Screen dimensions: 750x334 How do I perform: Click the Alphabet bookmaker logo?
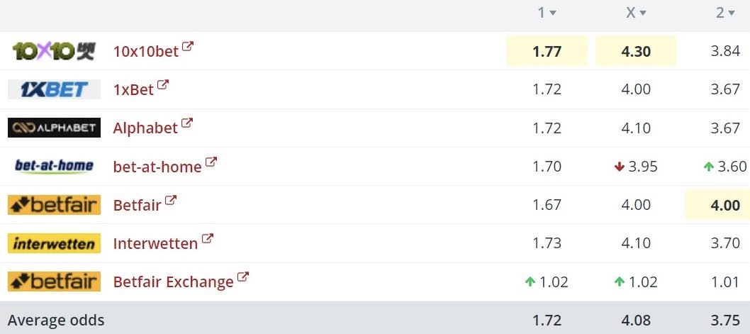point(54,128)
